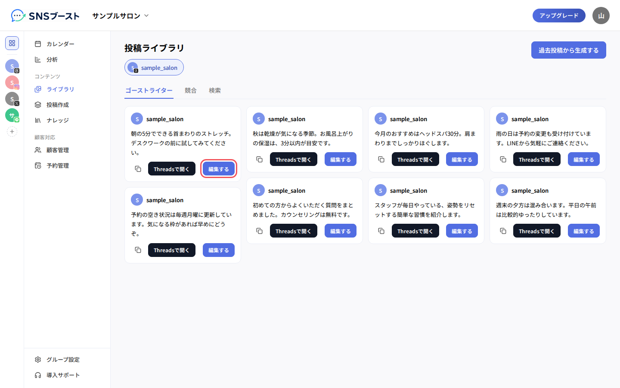Open 初めての方から post in Threads
620x388 pixels.
click(x=294, y=231)
